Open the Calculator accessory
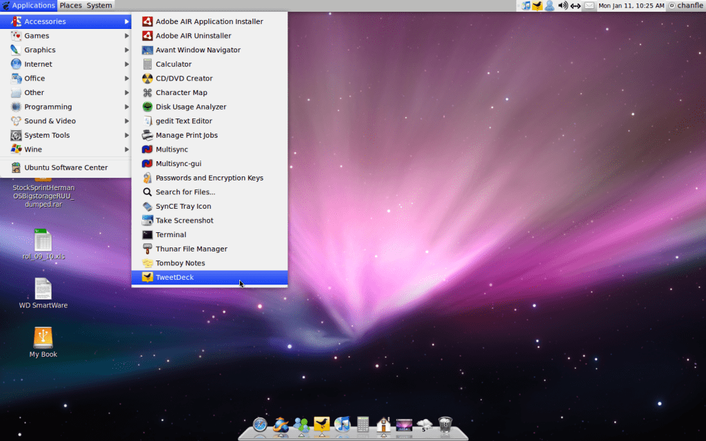Image resolution: width=706 pixels, height=441 pixels. click(174, 64)
